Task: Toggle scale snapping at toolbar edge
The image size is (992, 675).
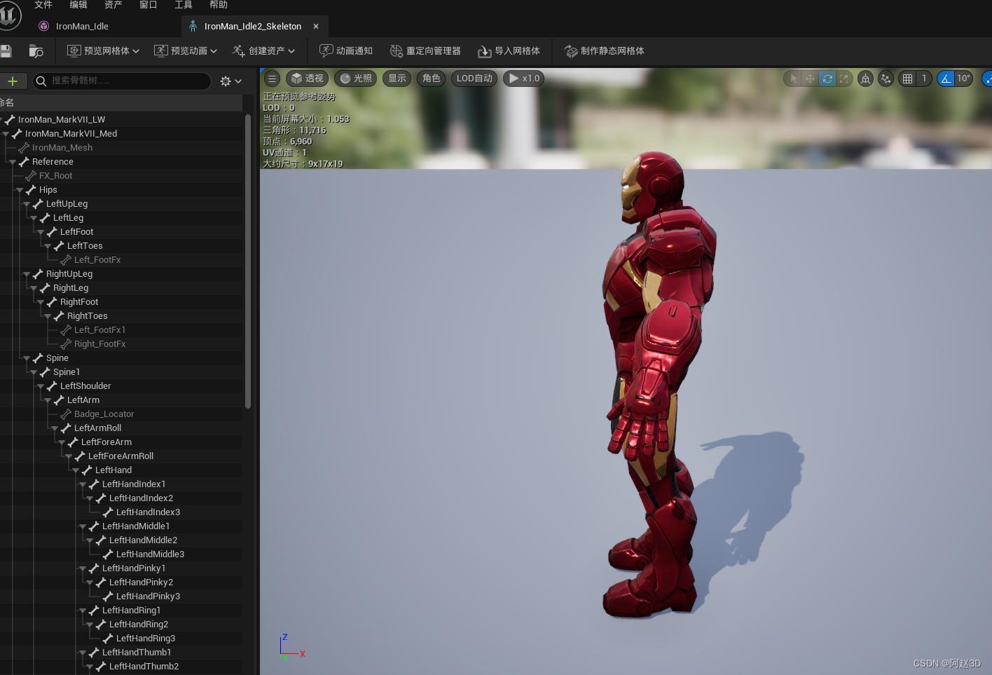Action: pyautogui.click(x=987, y=79)
